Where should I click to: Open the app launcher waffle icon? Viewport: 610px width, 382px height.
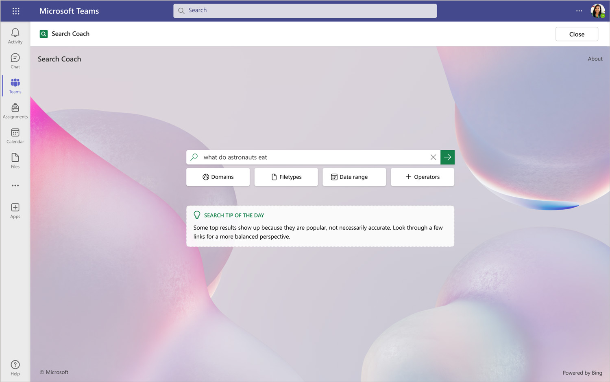click(16, 11)
